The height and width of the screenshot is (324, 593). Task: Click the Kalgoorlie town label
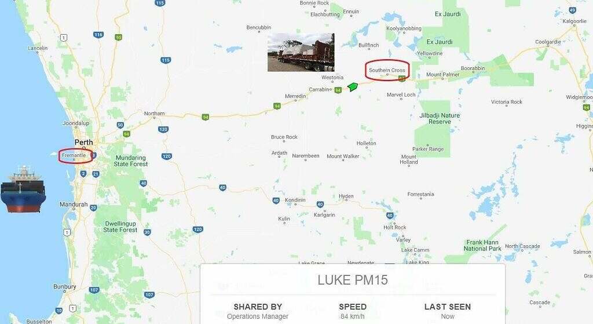coord(574,21)
